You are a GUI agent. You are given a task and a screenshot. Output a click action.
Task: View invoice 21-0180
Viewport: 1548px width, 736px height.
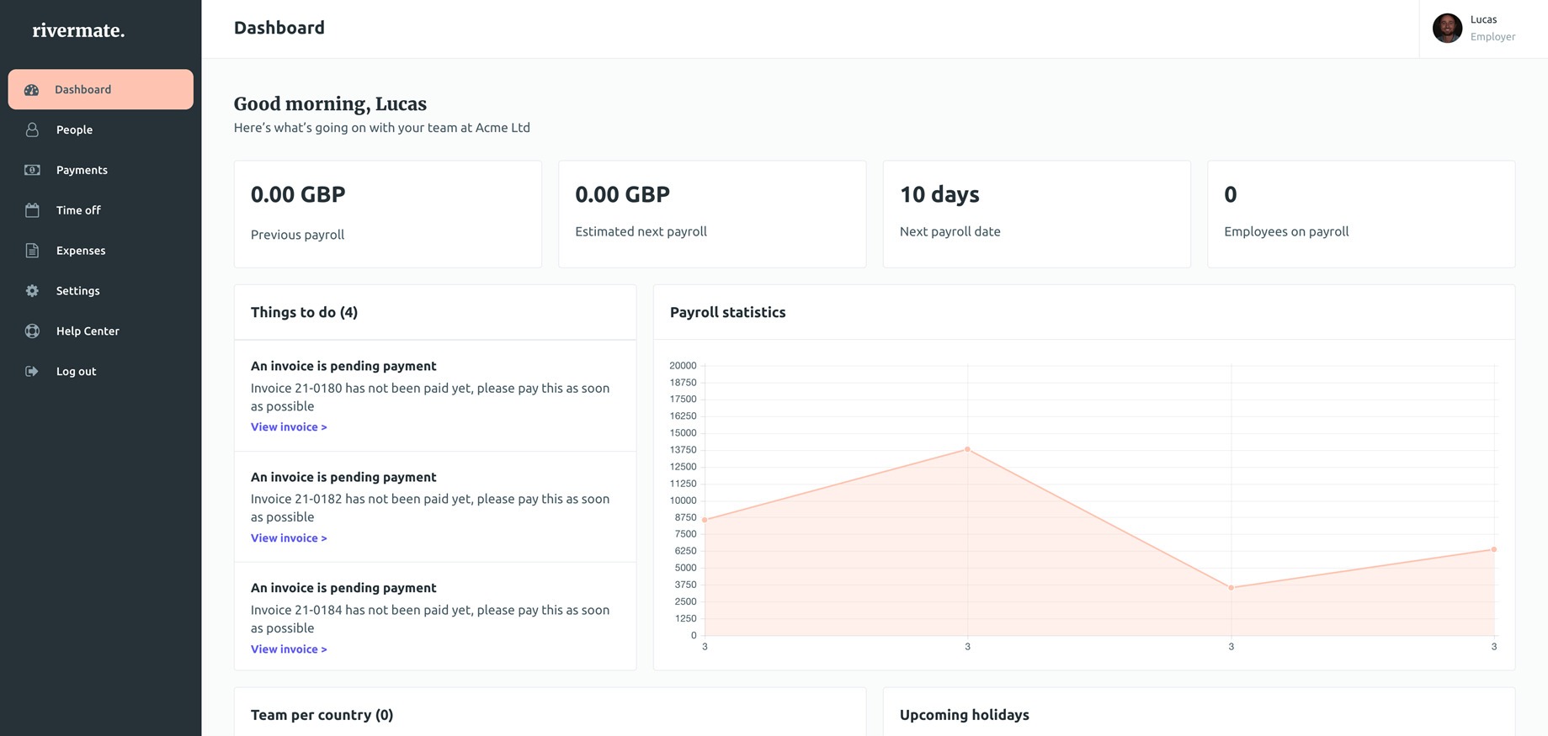coord(289,427)
